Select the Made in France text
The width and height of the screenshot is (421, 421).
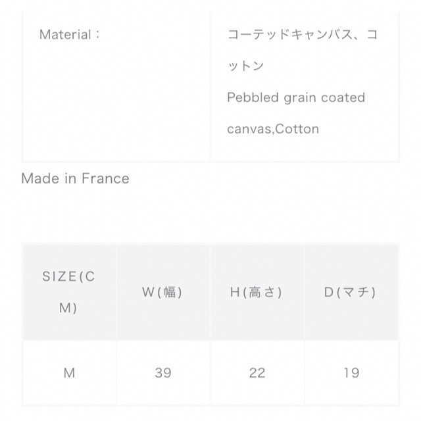[x=75, y=178]
